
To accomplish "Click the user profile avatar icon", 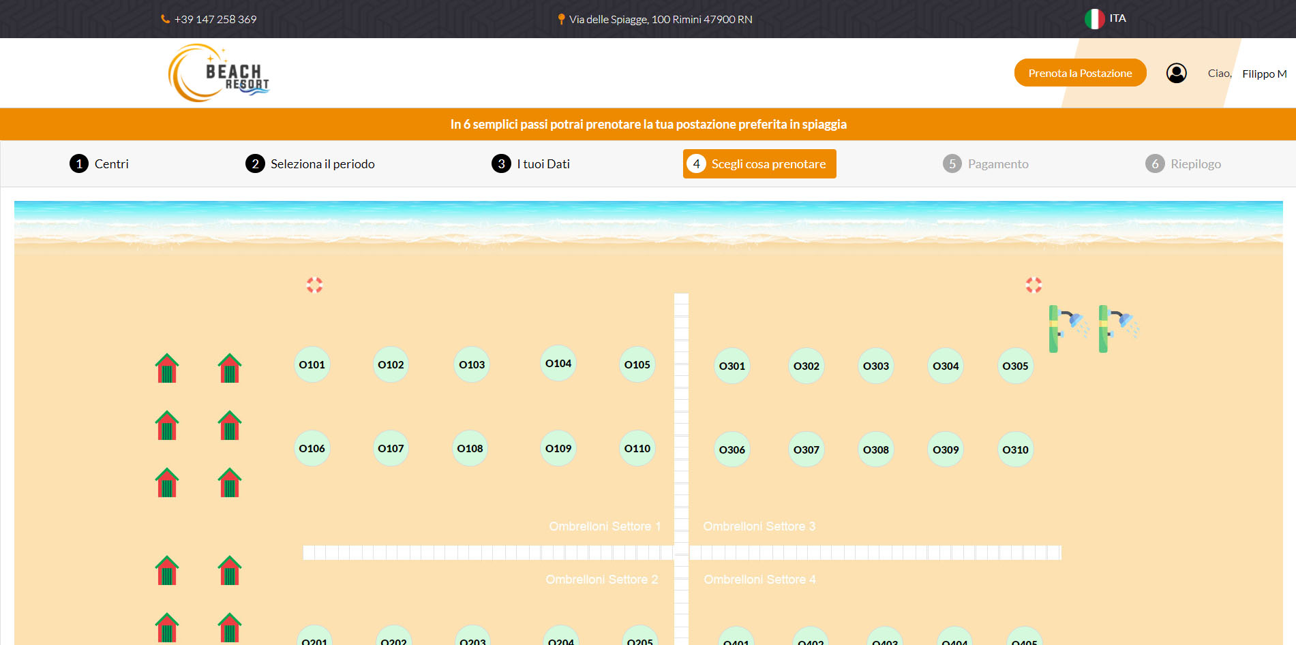I will click(1176, 74).
